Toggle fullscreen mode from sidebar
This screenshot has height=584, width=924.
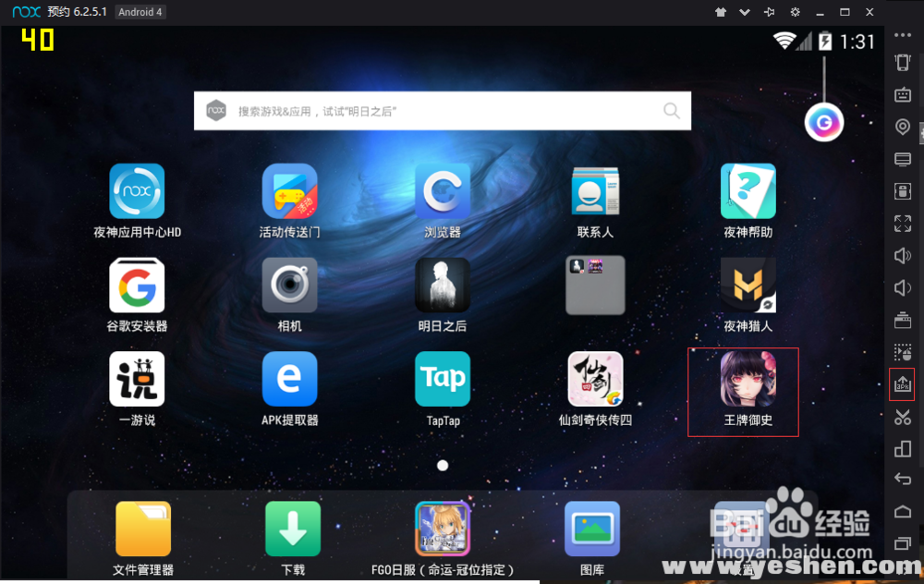tap(902, 224)
